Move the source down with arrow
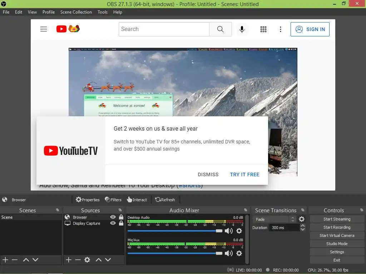366x274 pixels. click(108, 260)
